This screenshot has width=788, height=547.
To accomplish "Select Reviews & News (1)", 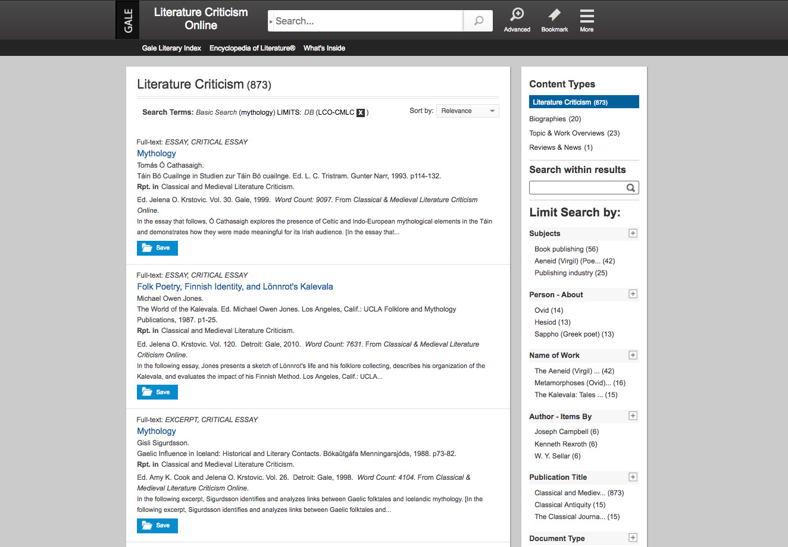I will [561, 147].
